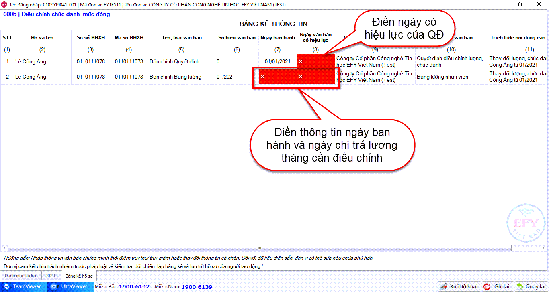Click Mã số BHXH value in row 2
The width and height of the screenshot is (549, 292).
(x=129, y=77)
